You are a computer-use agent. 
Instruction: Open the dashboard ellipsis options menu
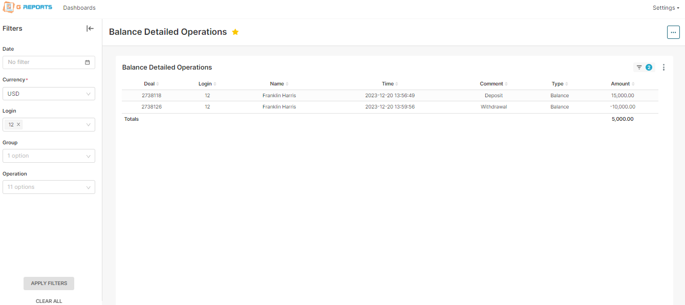click(x=673, y=32)
